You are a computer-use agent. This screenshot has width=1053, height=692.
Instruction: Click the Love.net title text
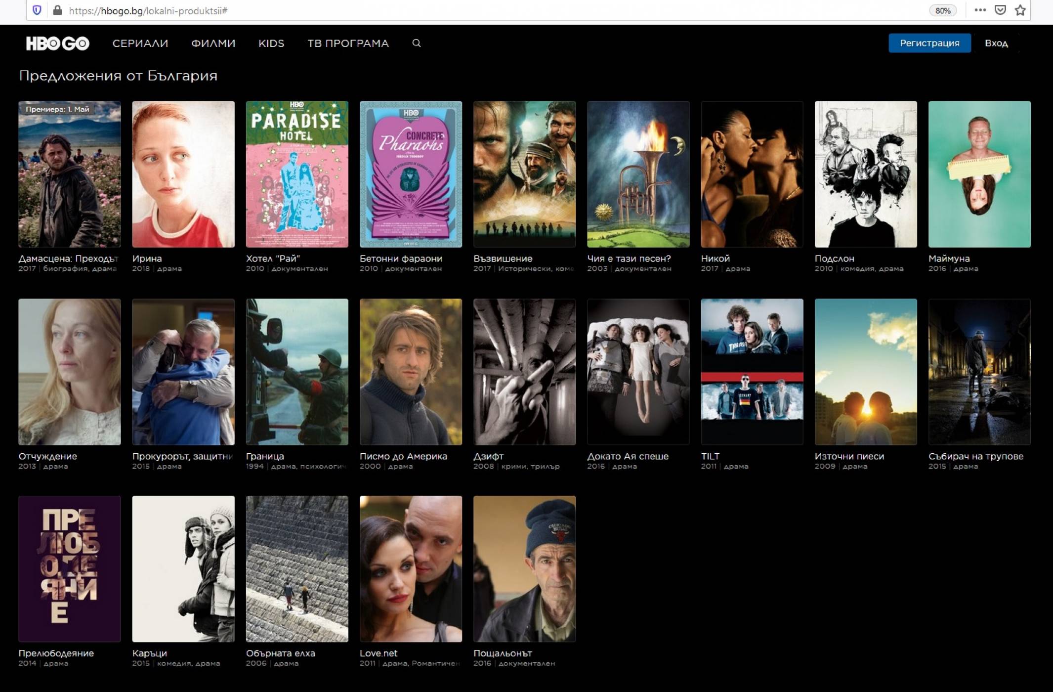pos(379,653)
